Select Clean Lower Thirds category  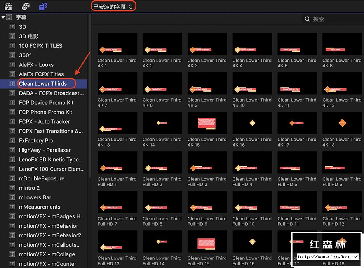(43, 84)
